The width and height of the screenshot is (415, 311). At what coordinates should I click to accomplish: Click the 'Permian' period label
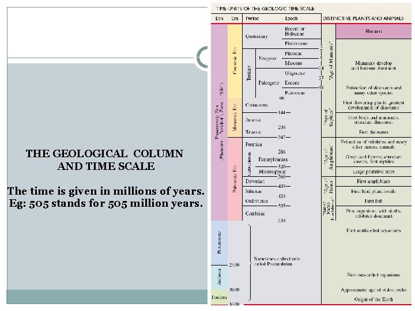point(254,145)
